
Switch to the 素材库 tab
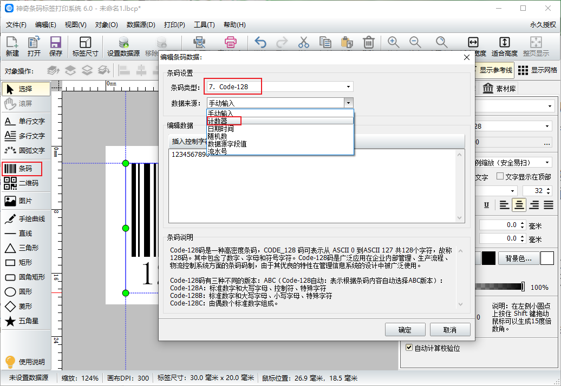499,89
